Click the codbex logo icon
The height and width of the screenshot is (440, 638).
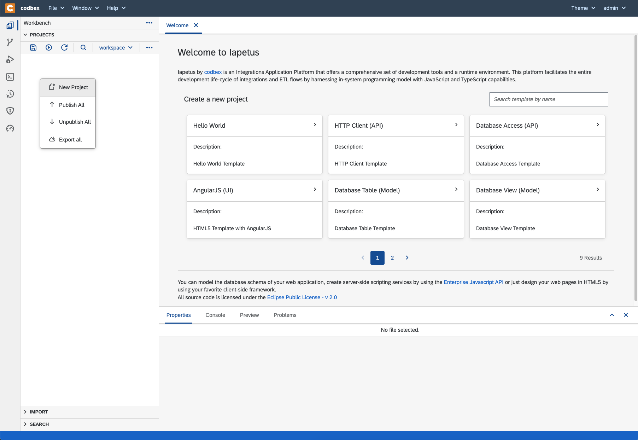[10, 8]
